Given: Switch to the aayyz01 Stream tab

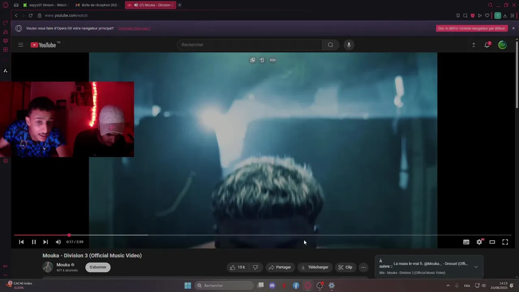Looking at the screenshot, I should coord(46,5).
